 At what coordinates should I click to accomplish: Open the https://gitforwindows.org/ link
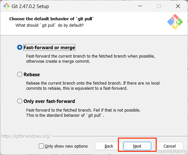pyautogui.click(x=26, y=136)
